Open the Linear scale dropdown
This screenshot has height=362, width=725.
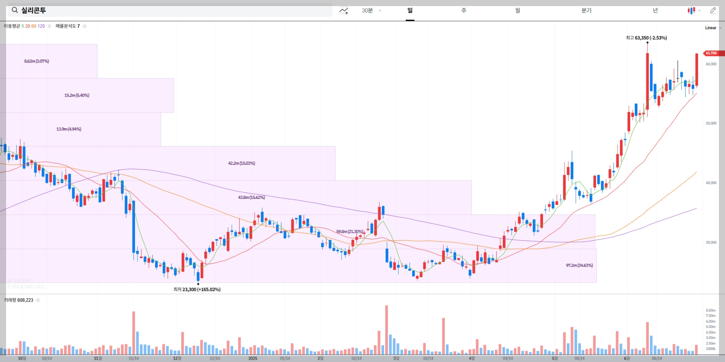pyautogui.click(x=713, y=28)
